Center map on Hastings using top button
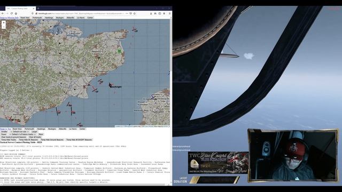The height and width of the screenshot is (192, 342). point(49,18)
